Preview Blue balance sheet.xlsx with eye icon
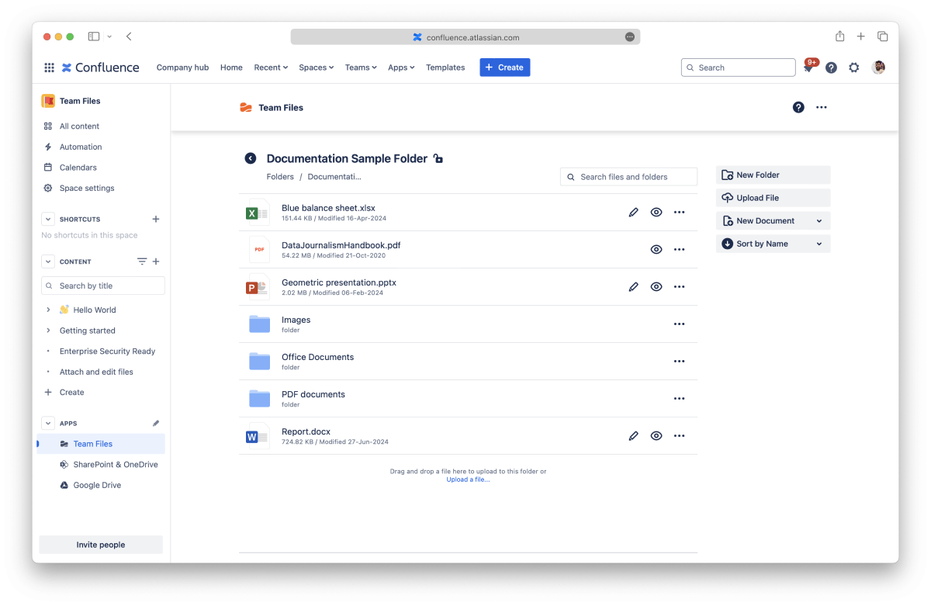Viewport: 931px width, 606px height. point(656,212)
